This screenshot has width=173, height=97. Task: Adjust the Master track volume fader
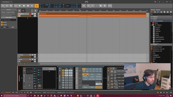point(27,61)
